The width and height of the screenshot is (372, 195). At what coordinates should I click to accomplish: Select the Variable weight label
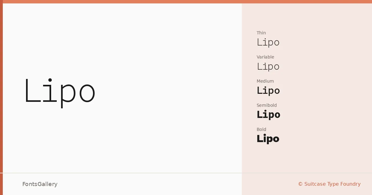click(265, 57)
